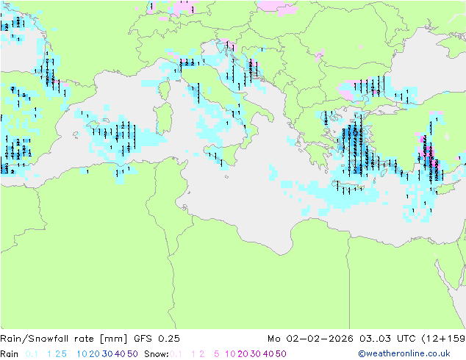Click the rain legend value 50

coord(132,354)
